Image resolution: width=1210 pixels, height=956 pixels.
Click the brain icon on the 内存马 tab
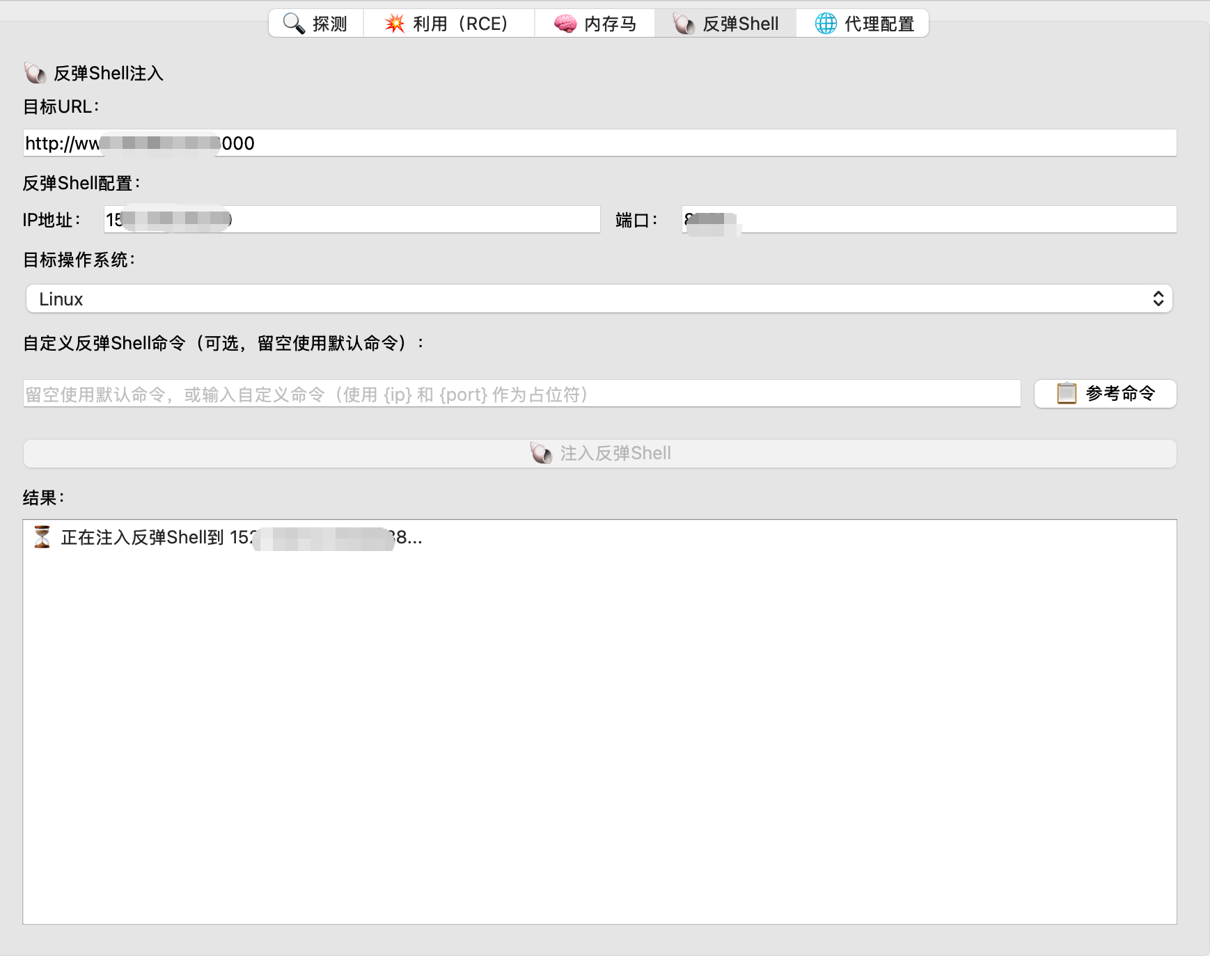click(565, 24)
